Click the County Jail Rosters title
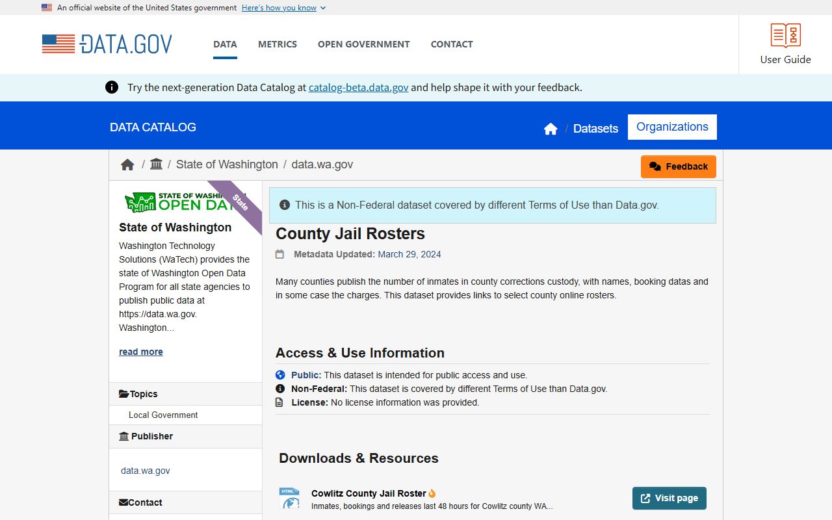 click(x=350, y=234)
